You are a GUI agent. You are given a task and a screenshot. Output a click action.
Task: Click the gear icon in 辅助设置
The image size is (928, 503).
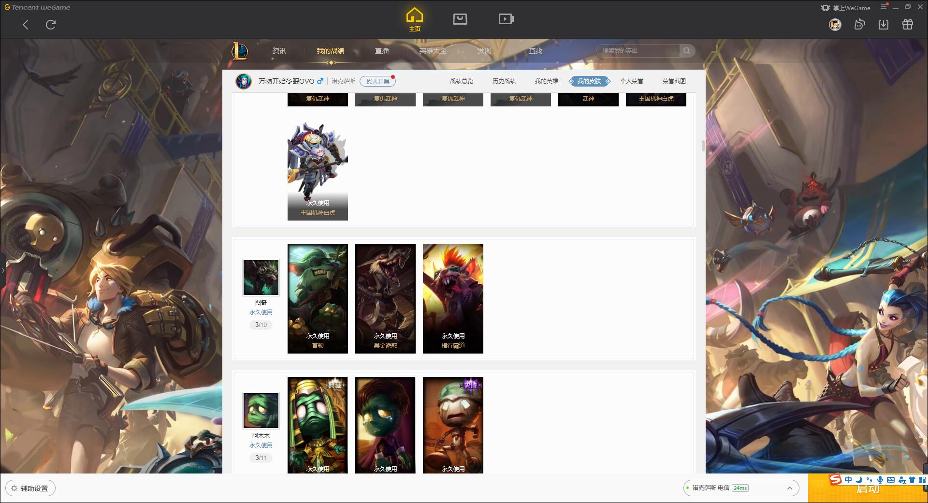[x=14, y=488]
